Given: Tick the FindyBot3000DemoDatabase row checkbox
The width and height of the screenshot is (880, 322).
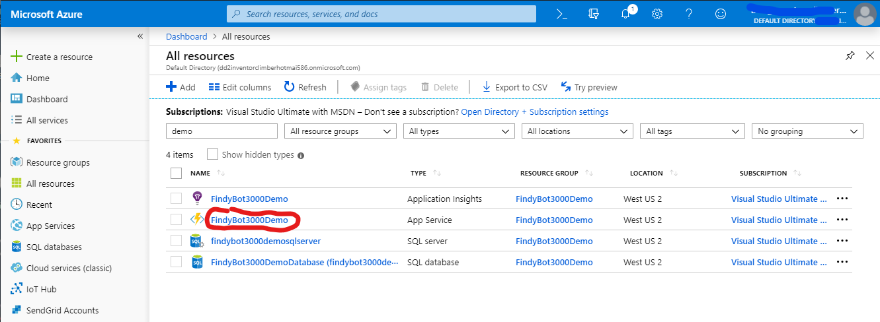Looking at the screenshot, I should pos(176,262).
